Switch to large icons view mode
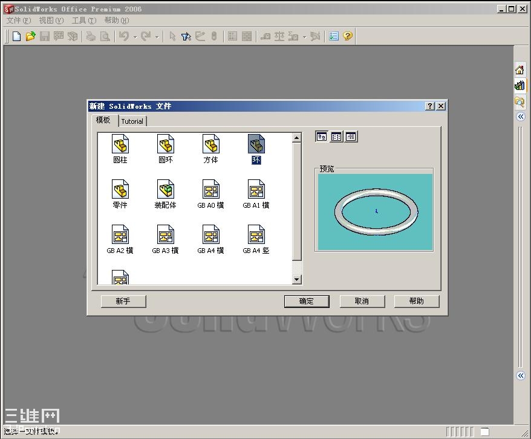 [321, 136]
